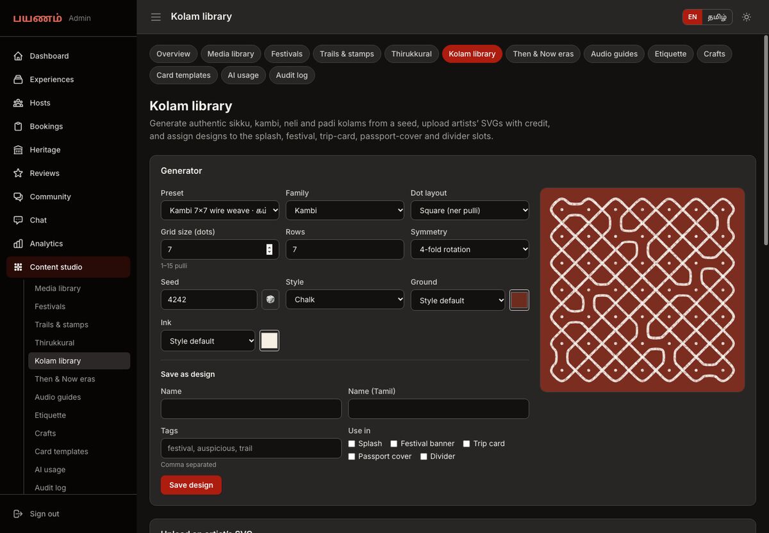Click the Ink color swatch
The width and height of the screenshot is (769, 533).
pyautogui.click(x=269, y=340)
